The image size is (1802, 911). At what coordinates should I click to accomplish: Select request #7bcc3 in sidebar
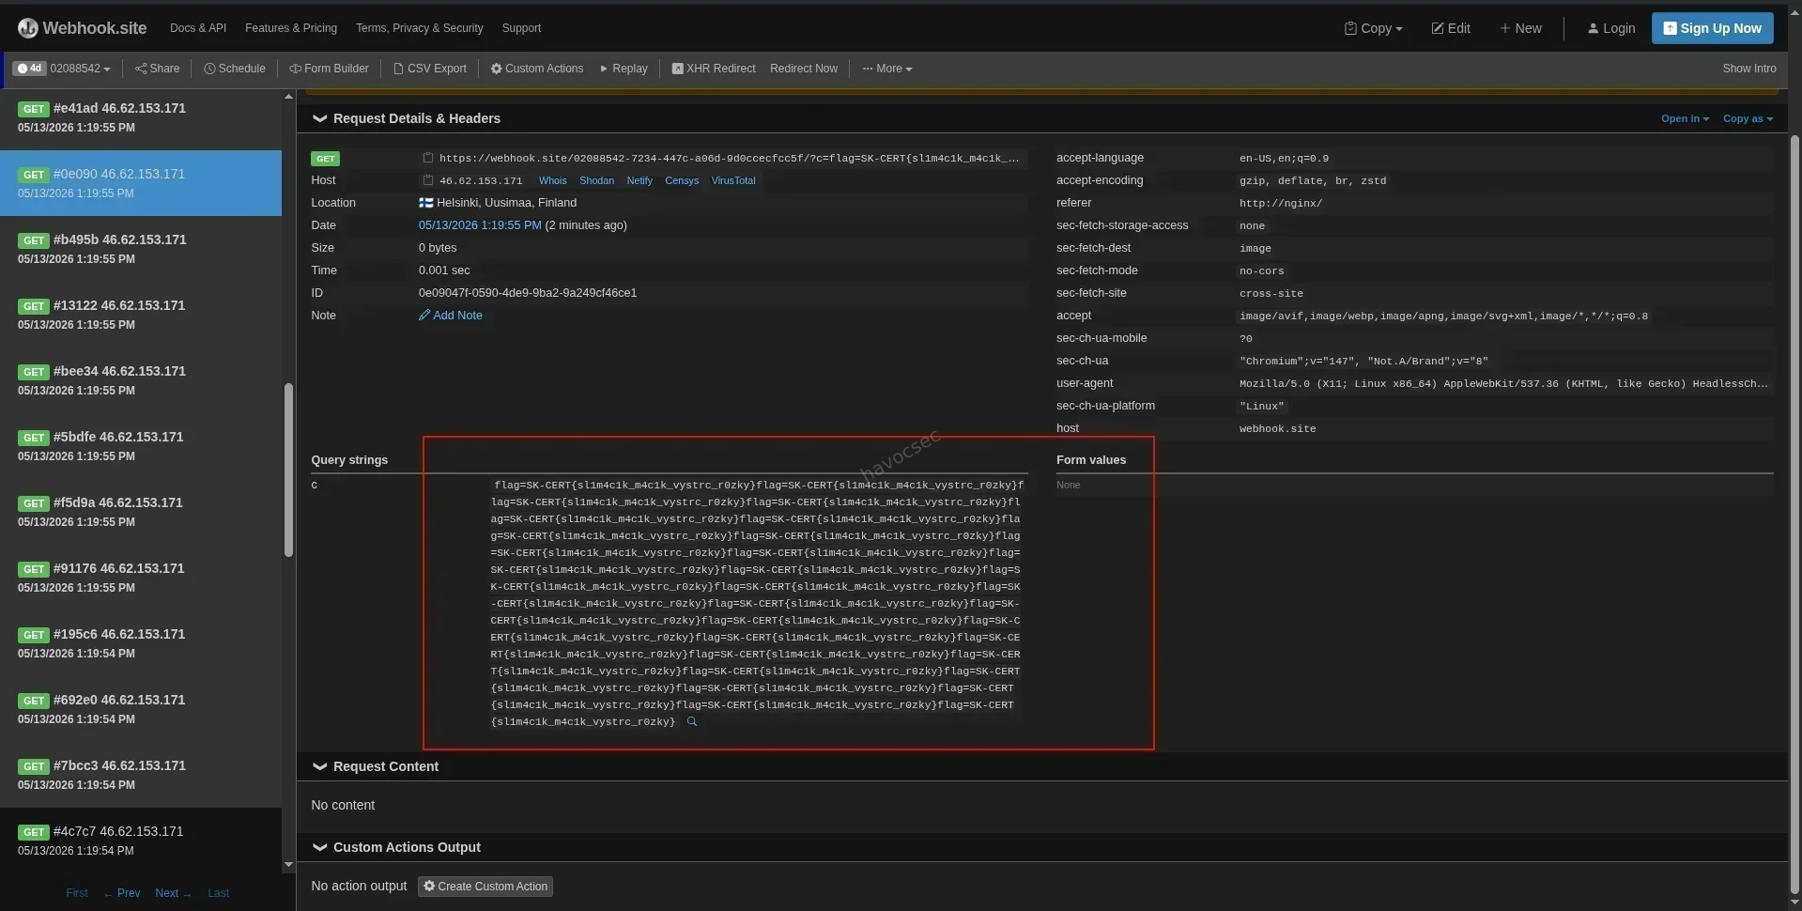[x=141, y=775]
